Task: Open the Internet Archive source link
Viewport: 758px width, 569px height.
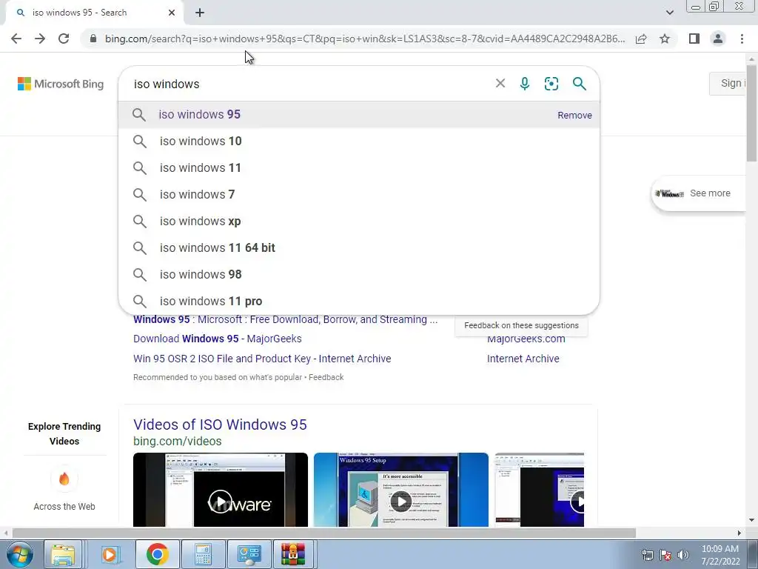Action: pos(523,359)
